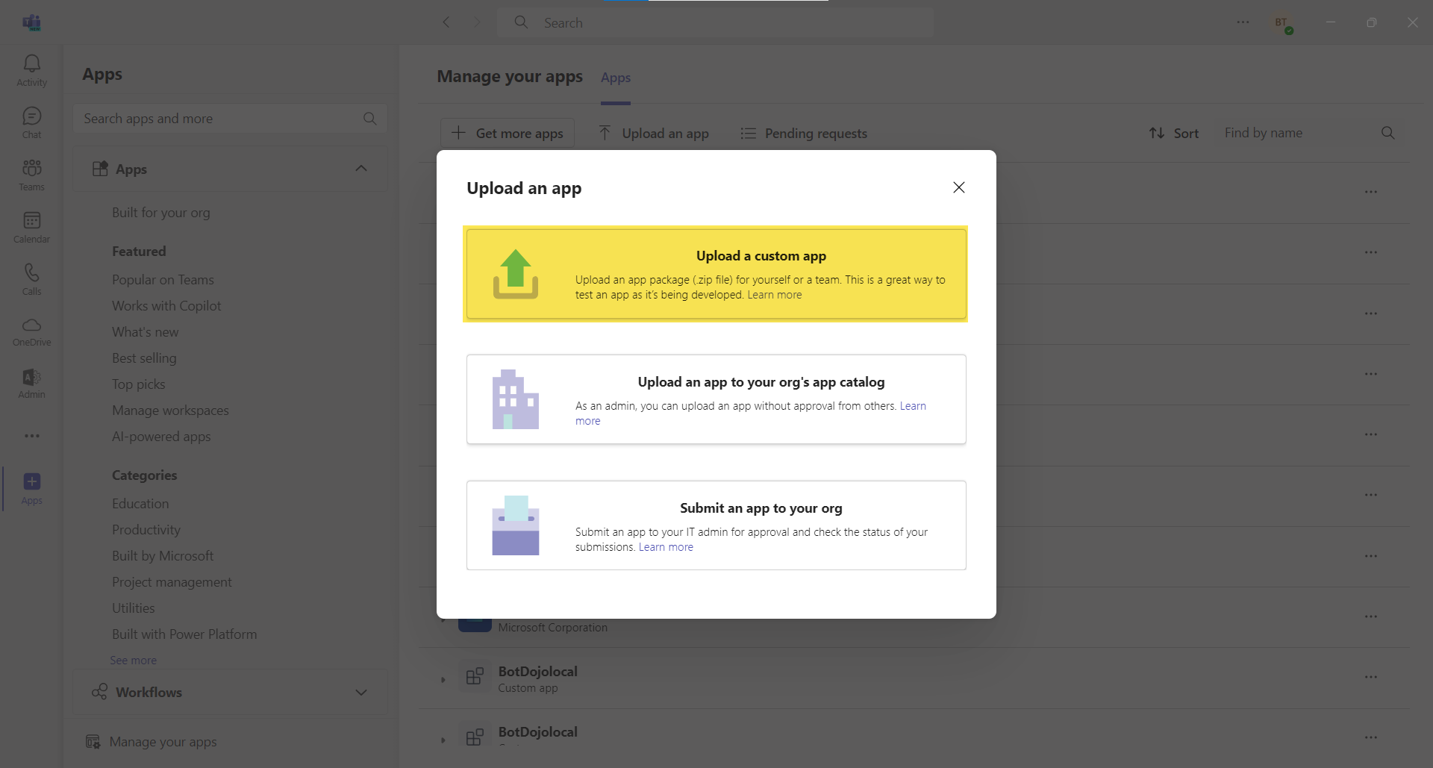
Task: Show more apps ellipsis in left rail
Action: tap(31, 436)
